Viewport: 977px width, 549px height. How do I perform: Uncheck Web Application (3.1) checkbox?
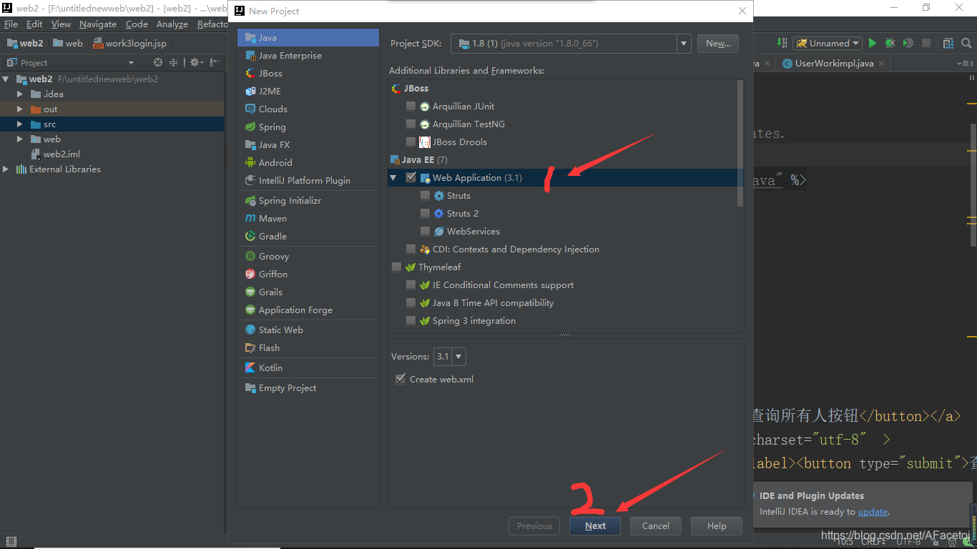click(411, 177)
